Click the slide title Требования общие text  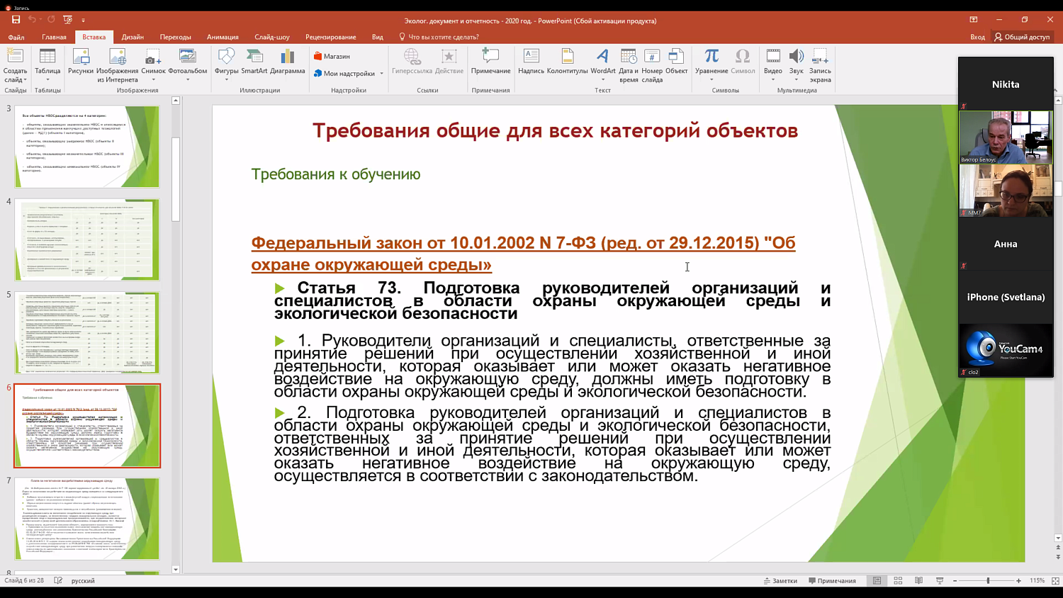pyautogui.click(x=555, y=130)
